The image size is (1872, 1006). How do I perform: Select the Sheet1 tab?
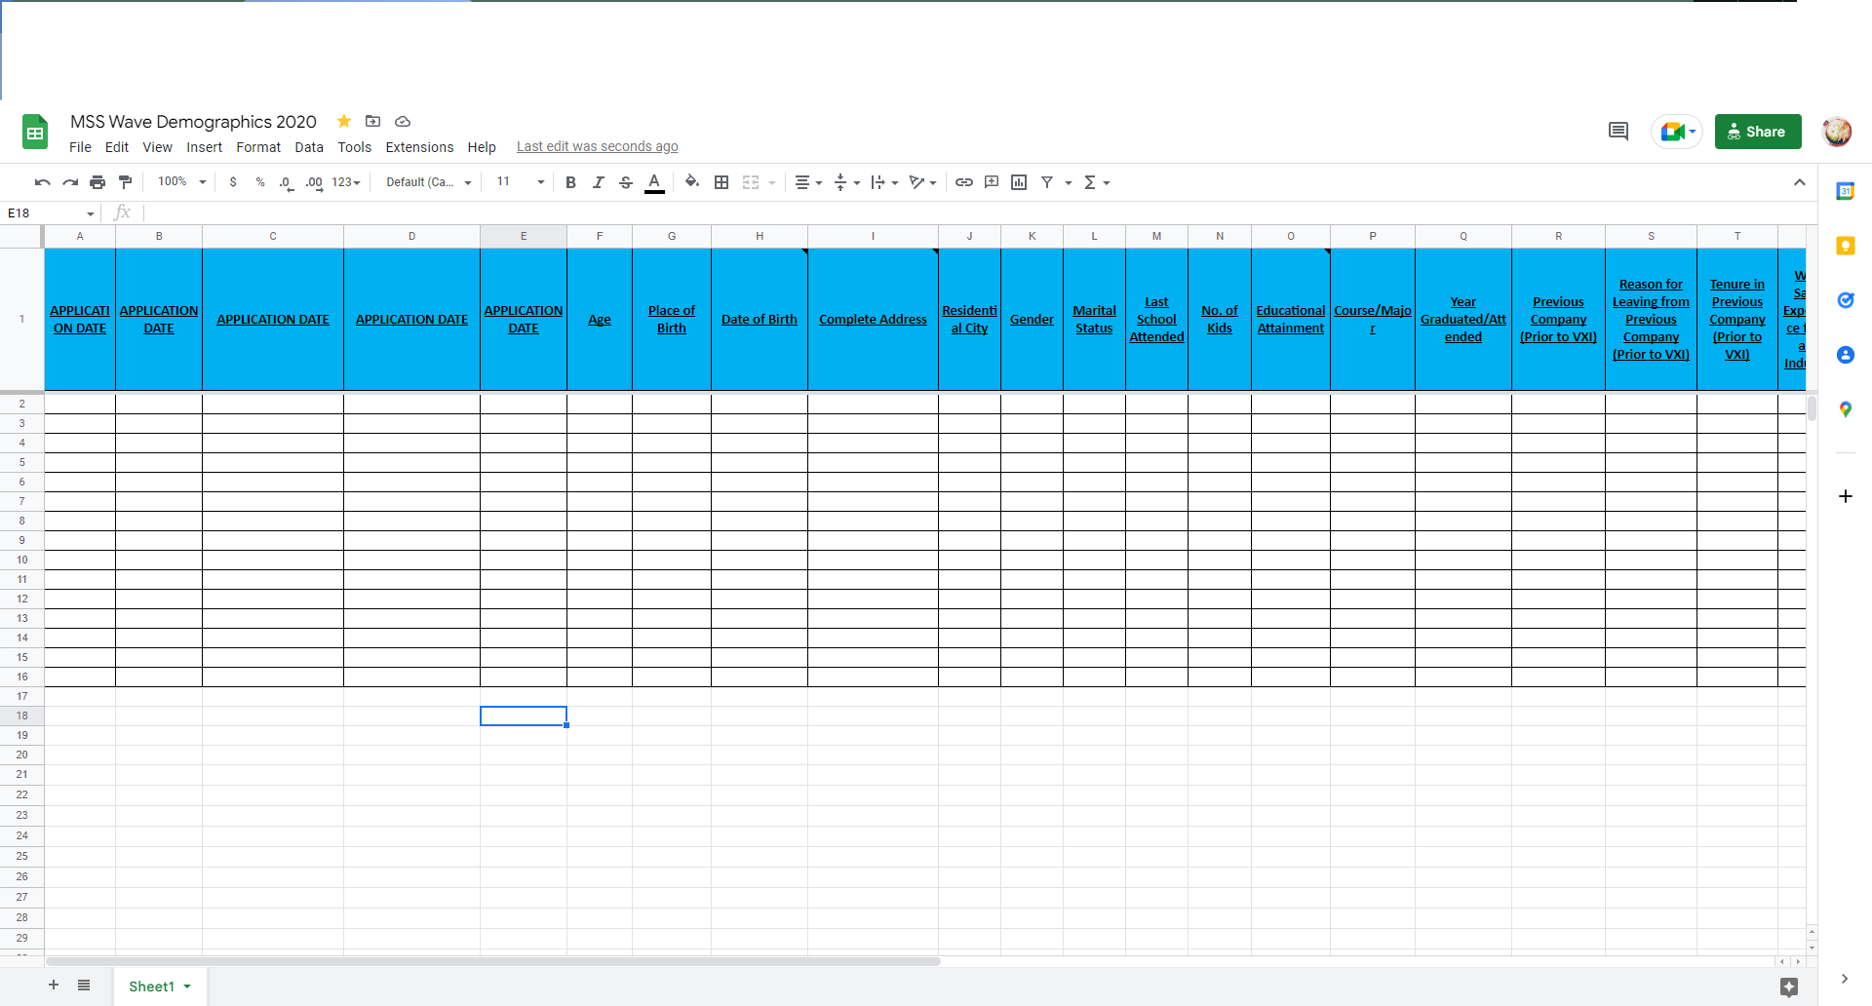coord(160,987)
